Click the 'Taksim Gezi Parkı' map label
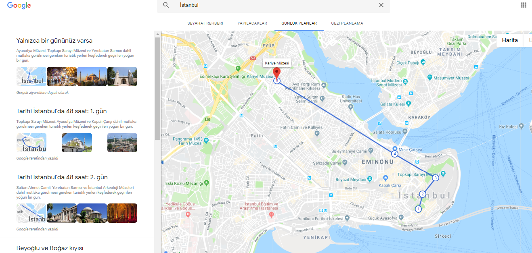 coord(457,41)
